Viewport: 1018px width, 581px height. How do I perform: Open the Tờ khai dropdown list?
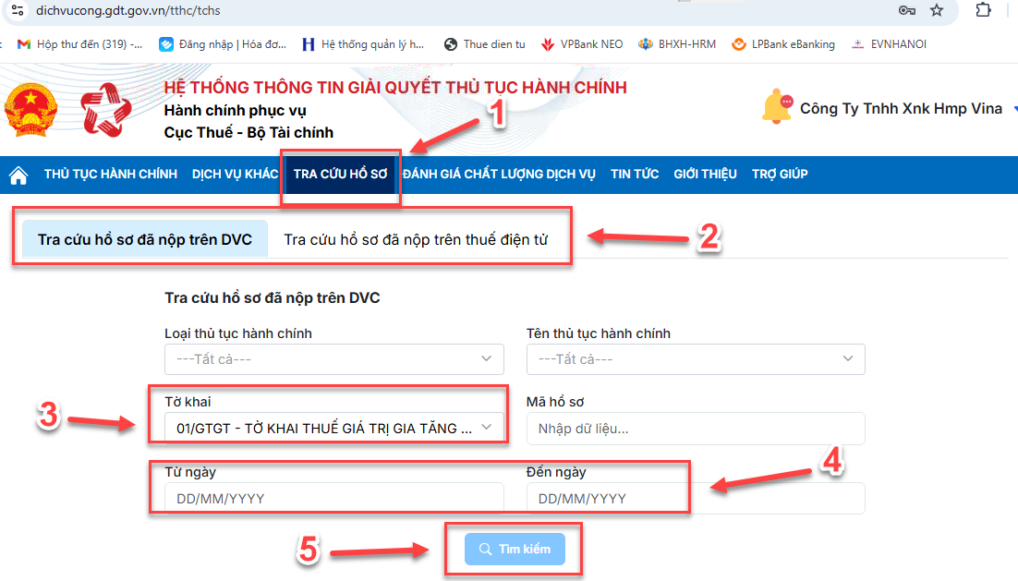point(333,428)
